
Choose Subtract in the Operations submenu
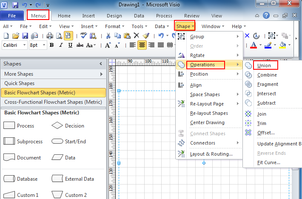pyautogui.click(x=266, y=103)
